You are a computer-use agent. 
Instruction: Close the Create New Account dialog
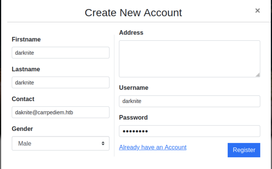coord(257,11)
